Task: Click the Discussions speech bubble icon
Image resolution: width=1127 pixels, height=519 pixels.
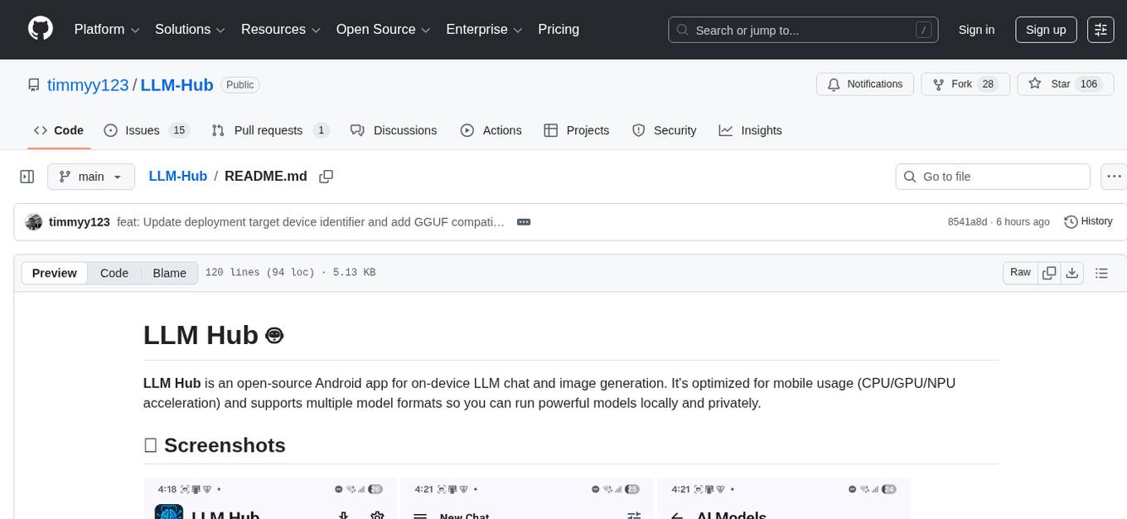Action: 357,130
